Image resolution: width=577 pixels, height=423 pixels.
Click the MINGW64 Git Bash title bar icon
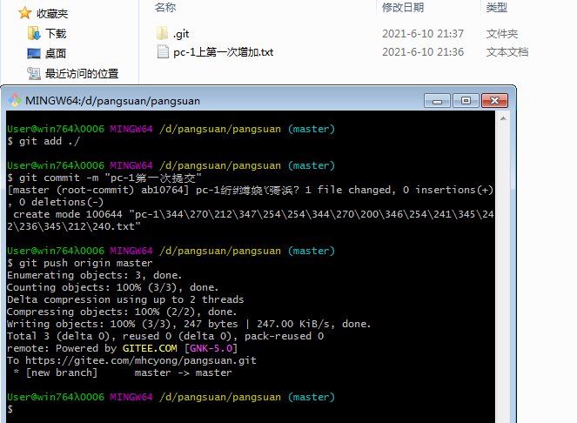pos(15,100)
